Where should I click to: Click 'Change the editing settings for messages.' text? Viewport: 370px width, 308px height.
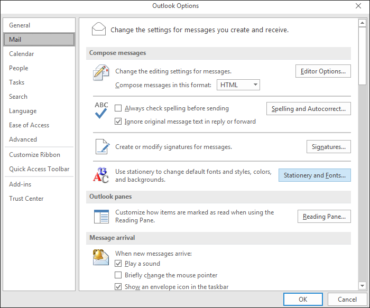(x=173, y=71)
